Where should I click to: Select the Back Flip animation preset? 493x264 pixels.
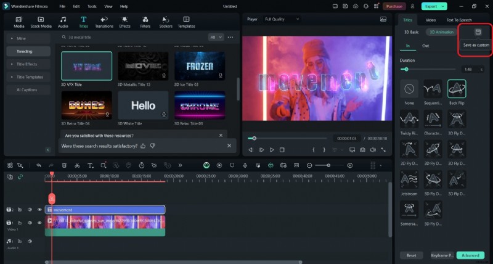[x=457, y=89]
